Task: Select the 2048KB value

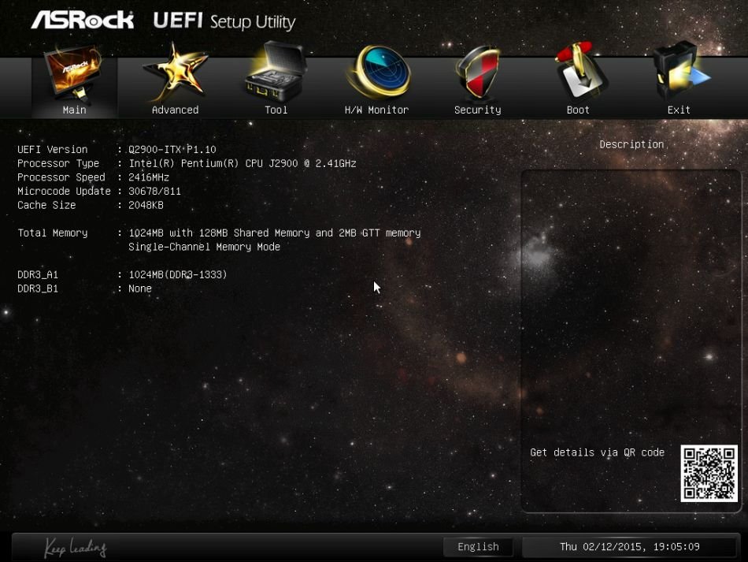Action: coord(146,205)
